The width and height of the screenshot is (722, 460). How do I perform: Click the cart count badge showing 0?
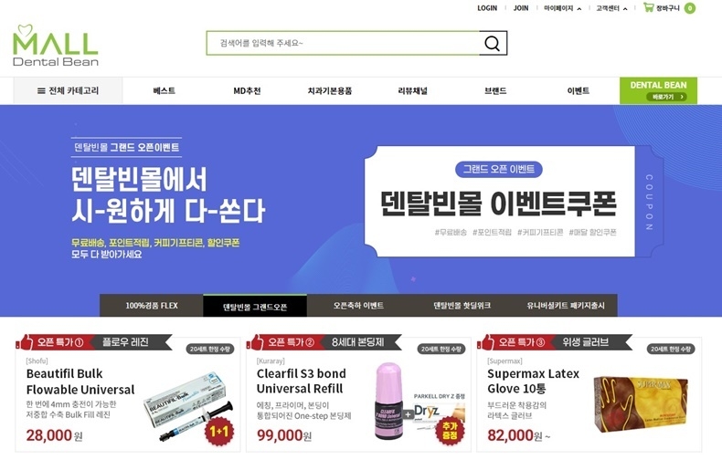[689, 8]
